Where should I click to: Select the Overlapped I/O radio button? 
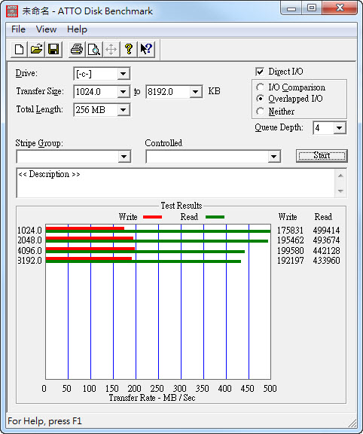[260, 99]
